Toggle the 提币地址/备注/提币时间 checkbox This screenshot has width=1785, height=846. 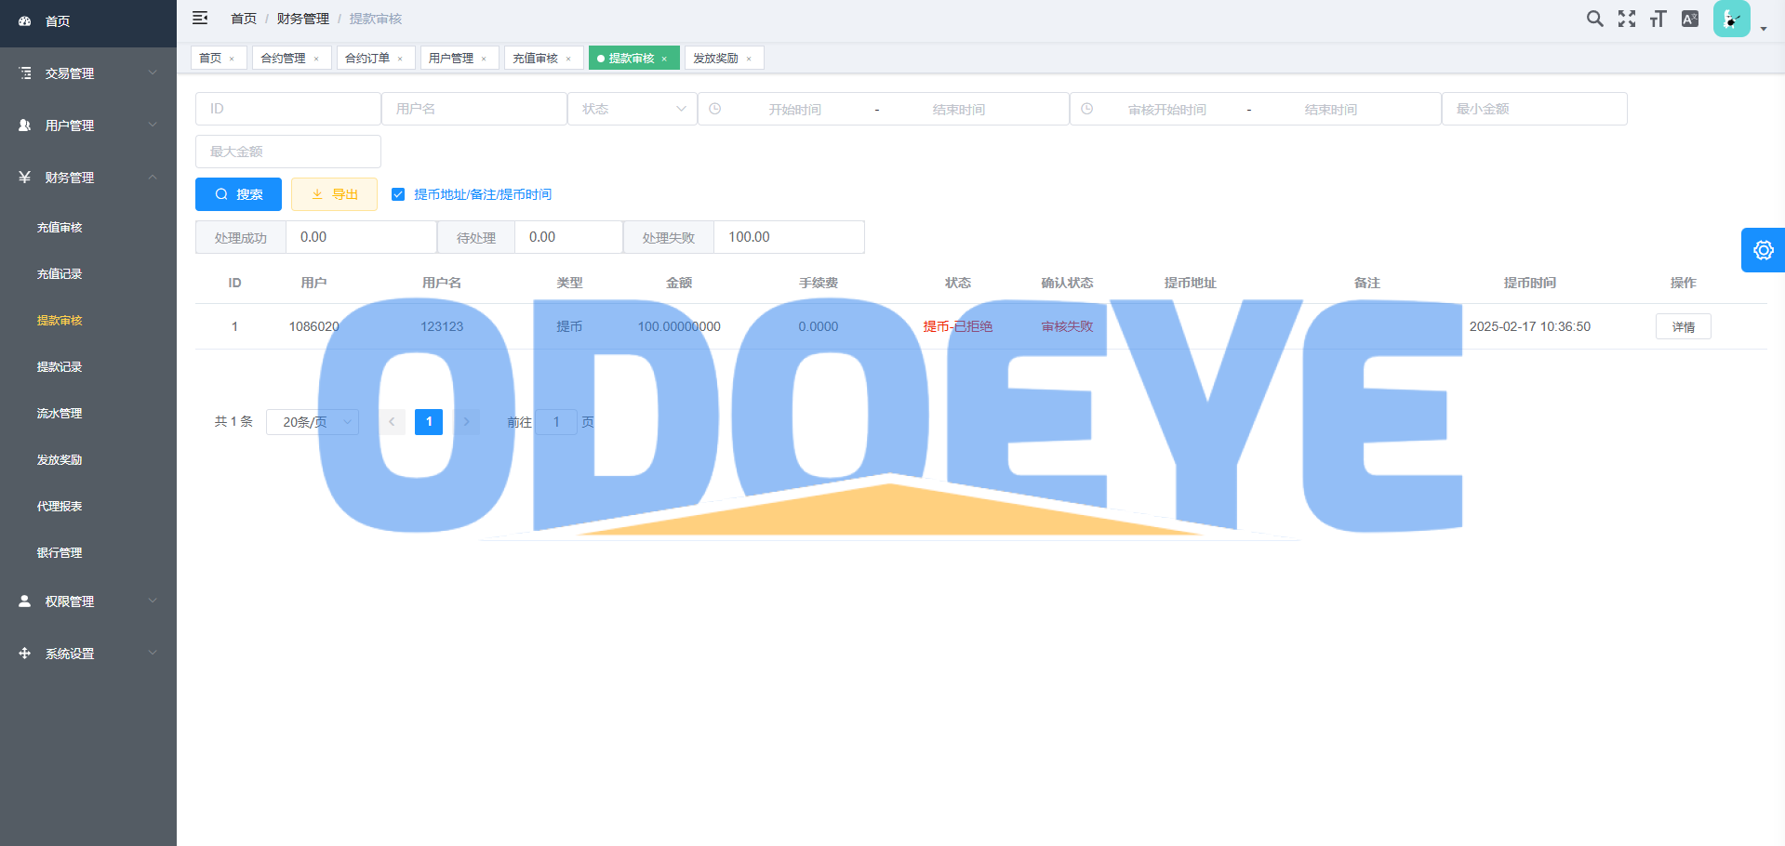click(398, 194)
